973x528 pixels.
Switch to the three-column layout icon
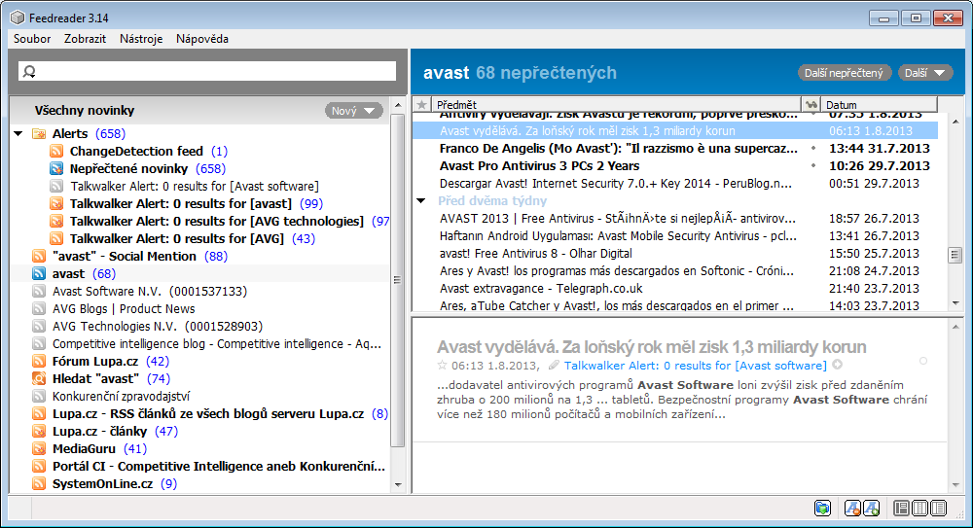[x=920, y=509]
